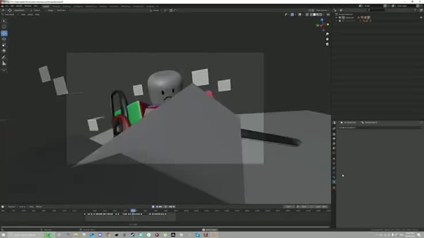Open the Object properties tab
This screenshot has width=424, height=238.
click(x=334, y=158)
